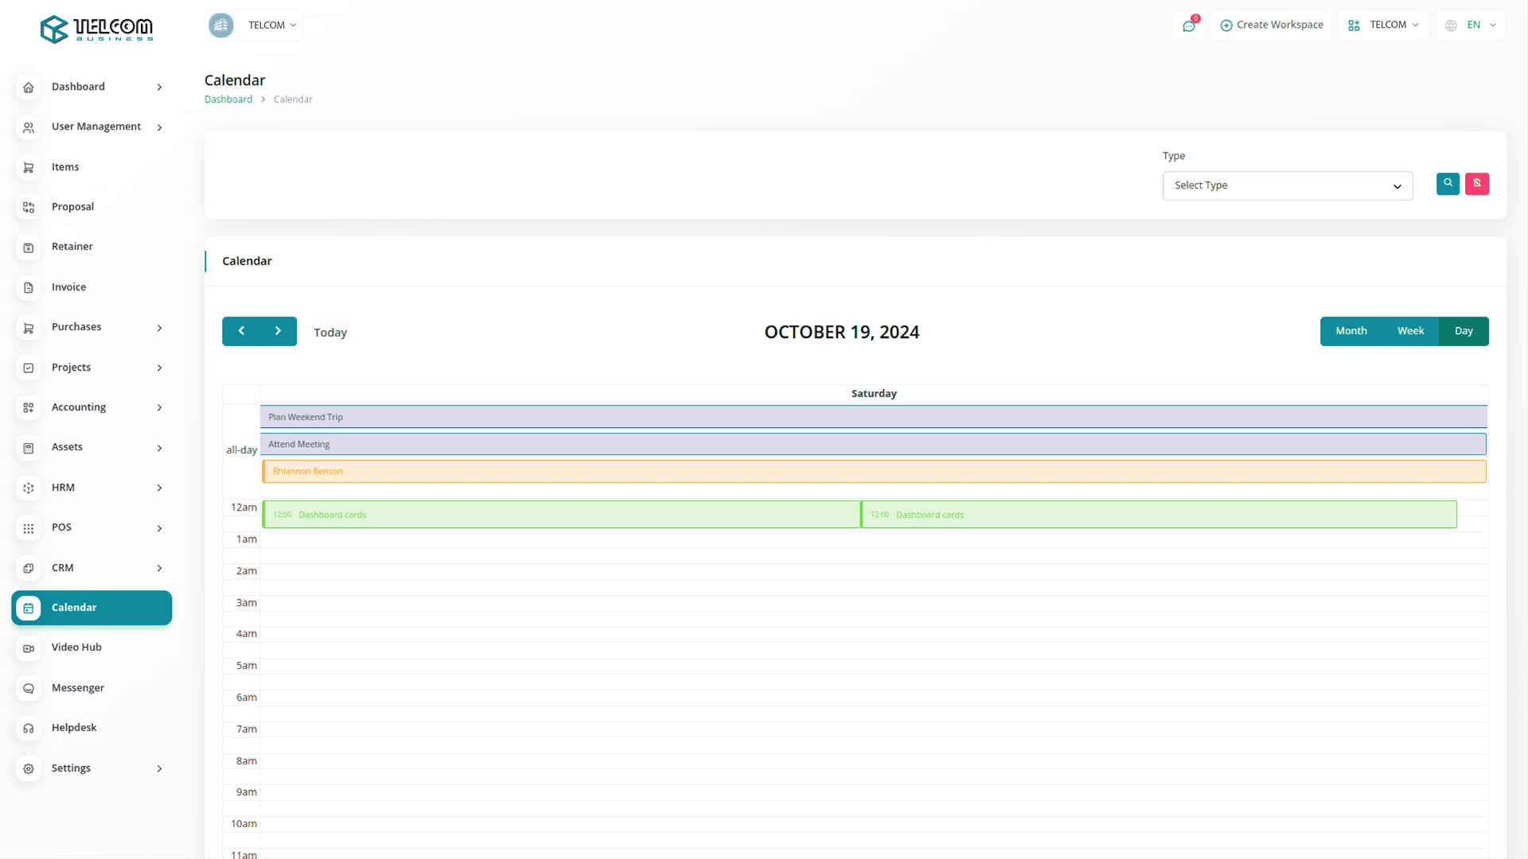Click the Create Workspace button

(1272, 25)
